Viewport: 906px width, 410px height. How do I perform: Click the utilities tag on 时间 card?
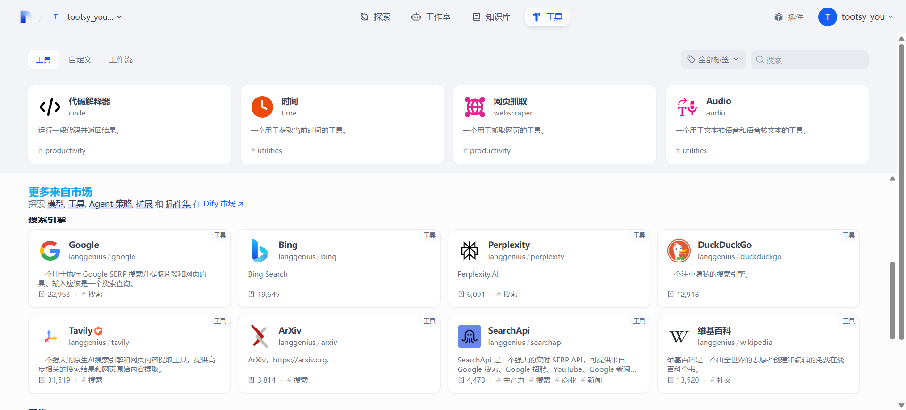[x=266, y=150]
